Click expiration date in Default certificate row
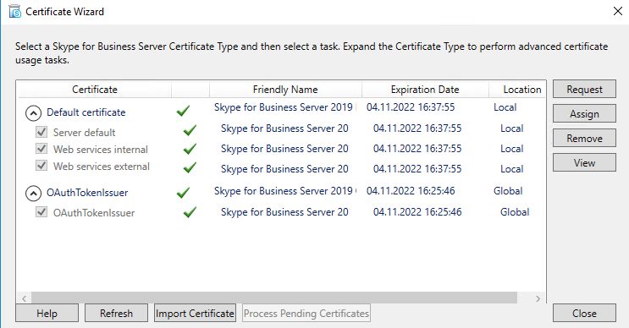Viewport: 629px width, 328px height. tap(411, 107)
